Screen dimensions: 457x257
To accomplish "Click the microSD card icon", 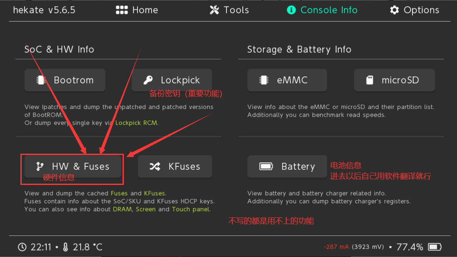I will (x=370, y=80).
